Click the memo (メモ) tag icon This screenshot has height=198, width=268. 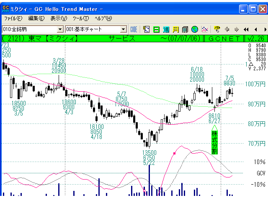tap(217, 29)
